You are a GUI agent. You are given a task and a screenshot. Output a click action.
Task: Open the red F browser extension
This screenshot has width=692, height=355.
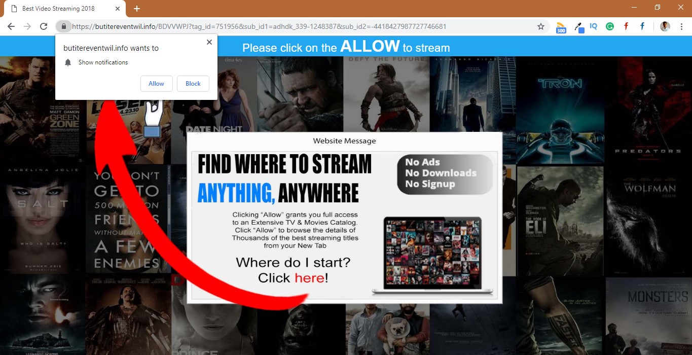pos(626,26)
